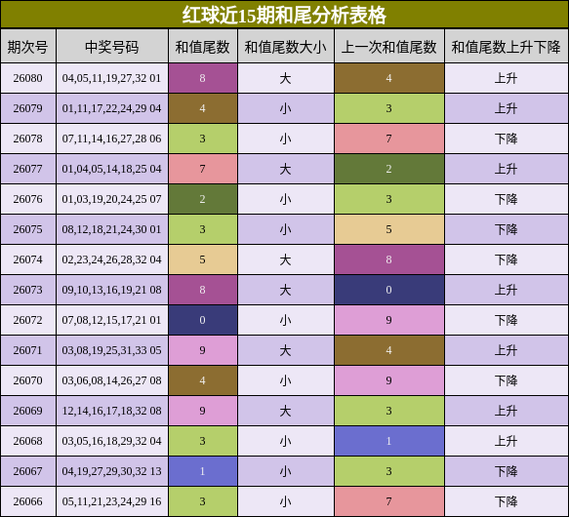Click 小 in row 26066
The height and width of the screenshot is (517, 569).
(x=286, y=501)
